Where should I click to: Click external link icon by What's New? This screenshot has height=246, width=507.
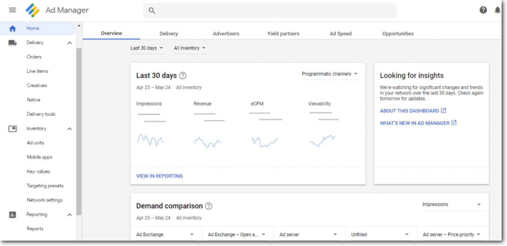454,123
